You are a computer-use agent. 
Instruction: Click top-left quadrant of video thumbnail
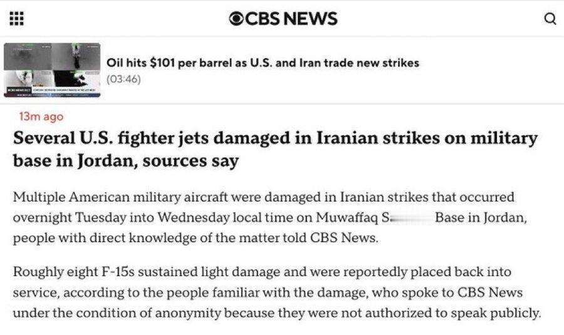coord(28,56)
